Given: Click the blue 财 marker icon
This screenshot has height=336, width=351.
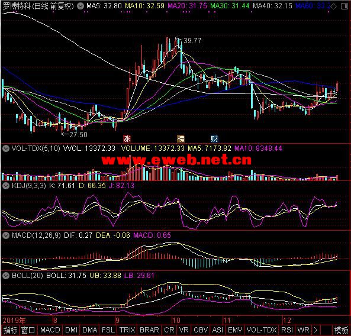Looking at the screenshot, I should [x=214, y=138].
